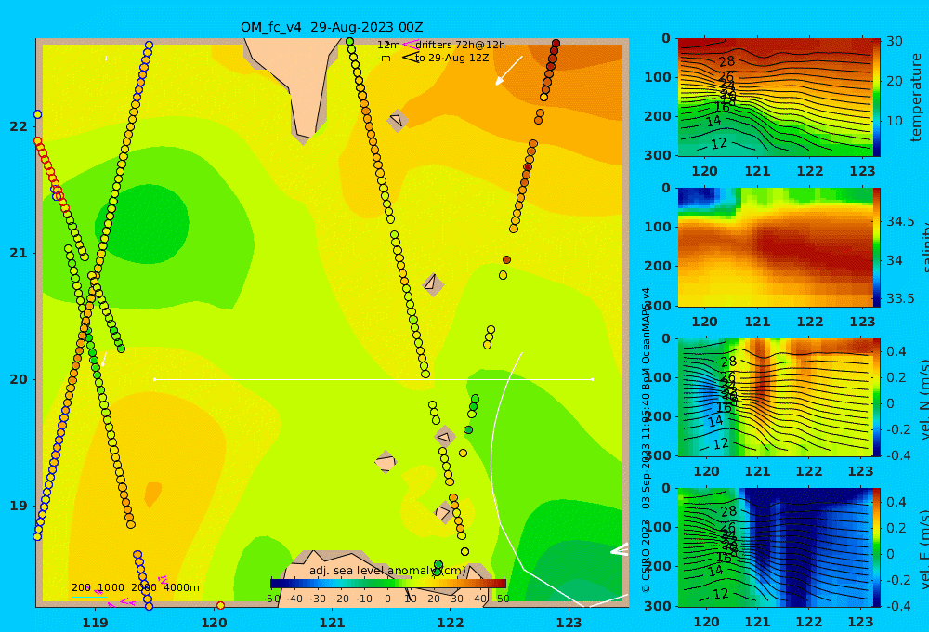This screenshot has width=929, height=632.
Task: Click the vertical CSIRO OceanMAPS copyright text
Action: (647, 440)
